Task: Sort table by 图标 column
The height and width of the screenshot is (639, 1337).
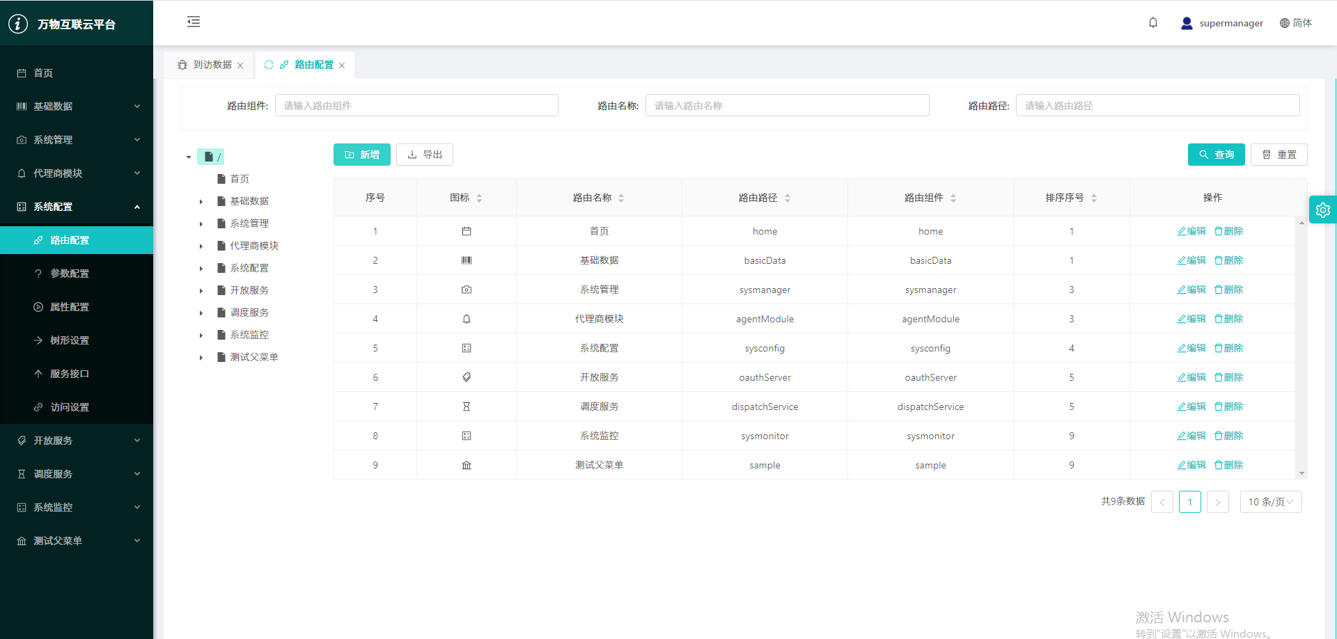Action: point(479,198)
